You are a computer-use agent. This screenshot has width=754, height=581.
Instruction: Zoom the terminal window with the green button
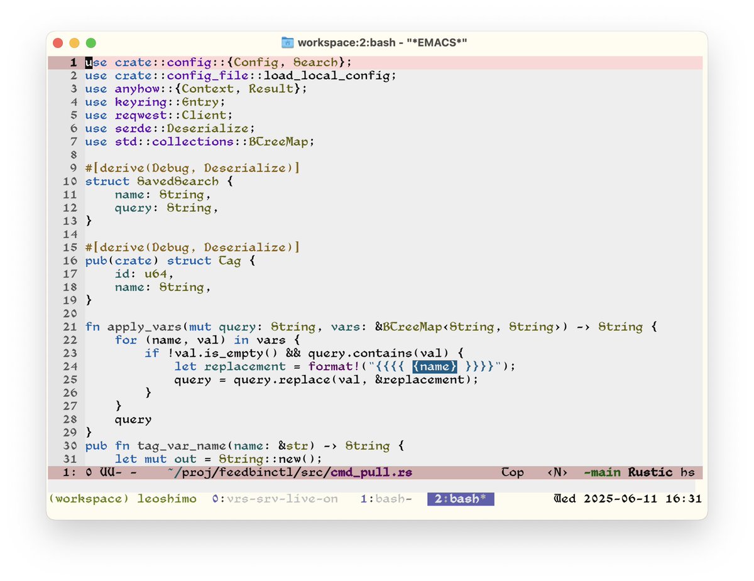click(91, 43)
